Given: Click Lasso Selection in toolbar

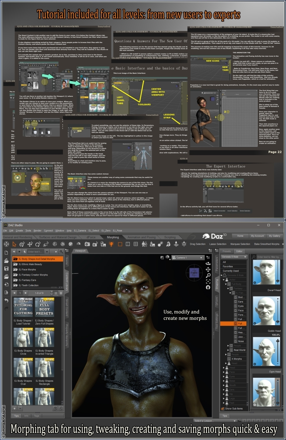Looking at the screenshot, I should tap(218, 244).
